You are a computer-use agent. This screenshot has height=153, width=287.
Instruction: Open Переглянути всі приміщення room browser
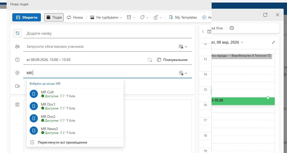[x=75, y=142]
